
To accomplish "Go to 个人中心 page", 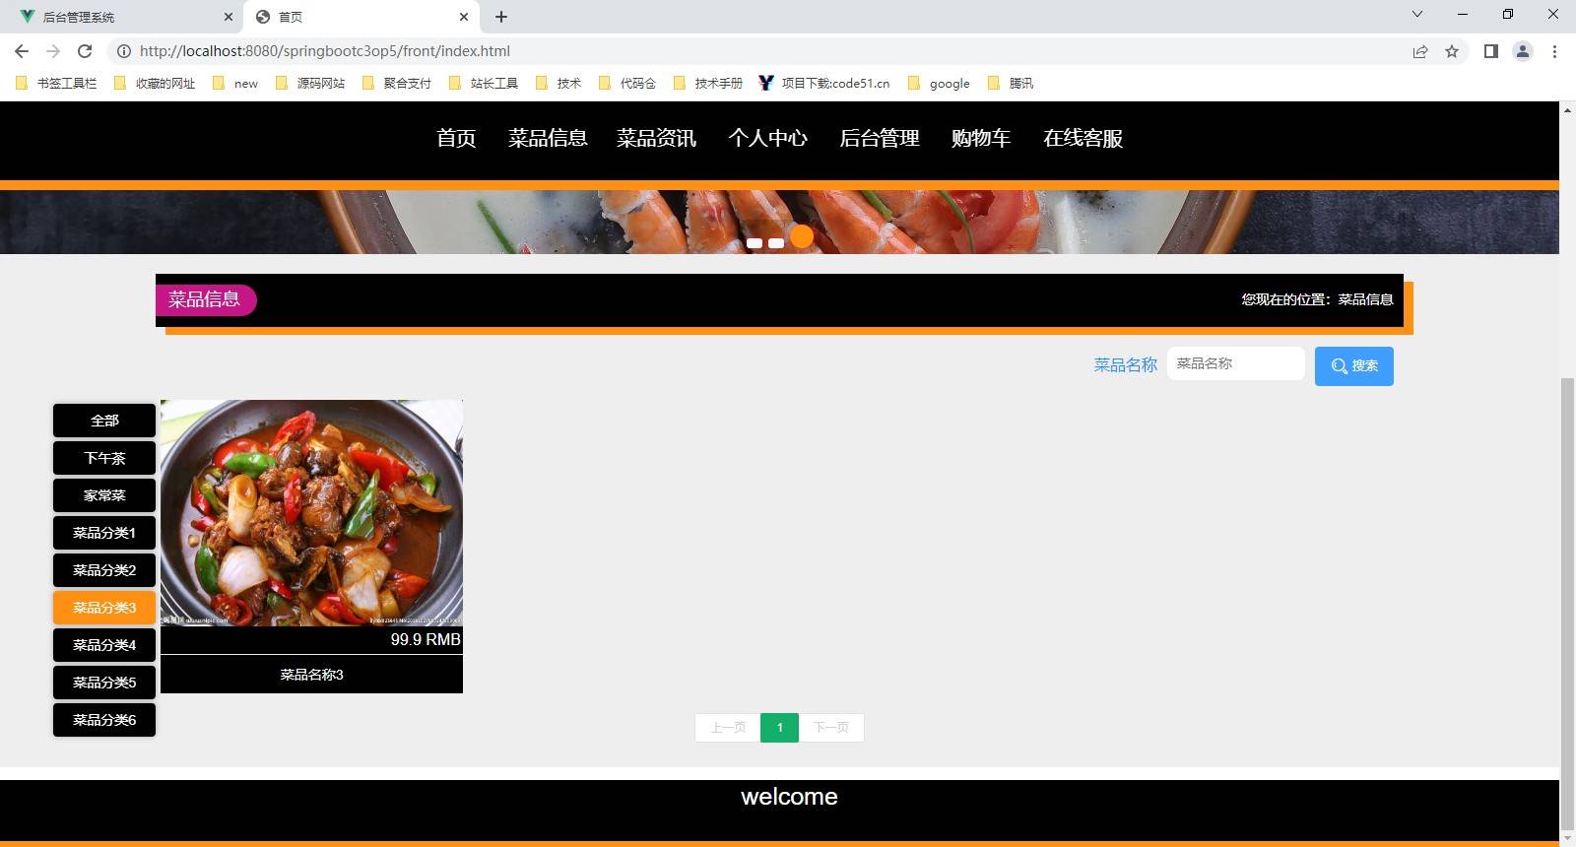I will (767, 139).
